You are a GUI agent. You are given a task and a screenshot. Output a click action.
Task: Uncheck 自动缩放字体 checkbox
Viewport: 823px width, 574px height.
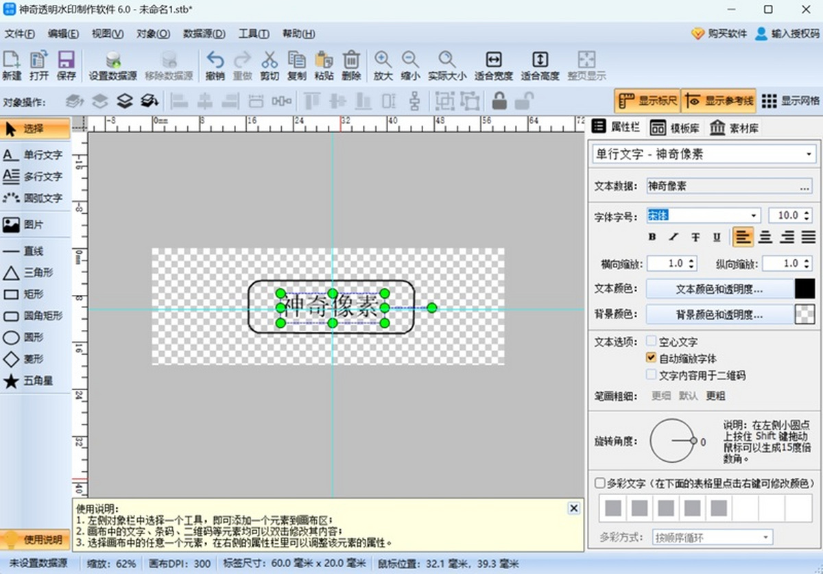point(652,358)
